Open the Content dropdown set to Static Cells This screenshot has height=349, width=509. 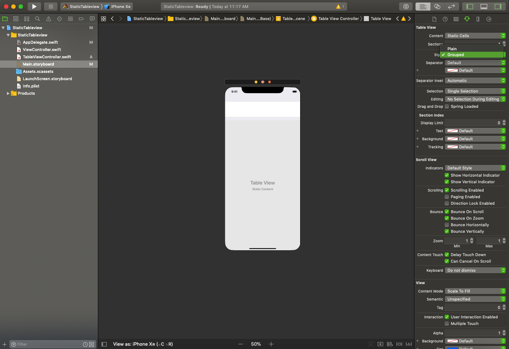click(475, 36)
